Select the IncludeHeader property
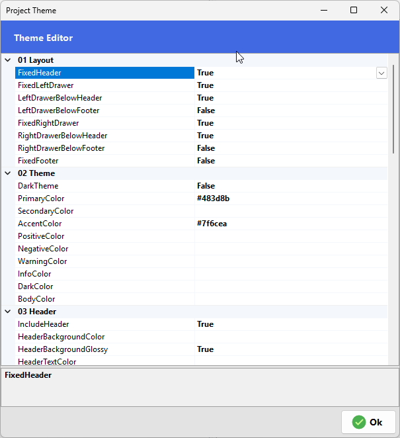The height and width of the screenshot is (438, 400). pos(104,324)
